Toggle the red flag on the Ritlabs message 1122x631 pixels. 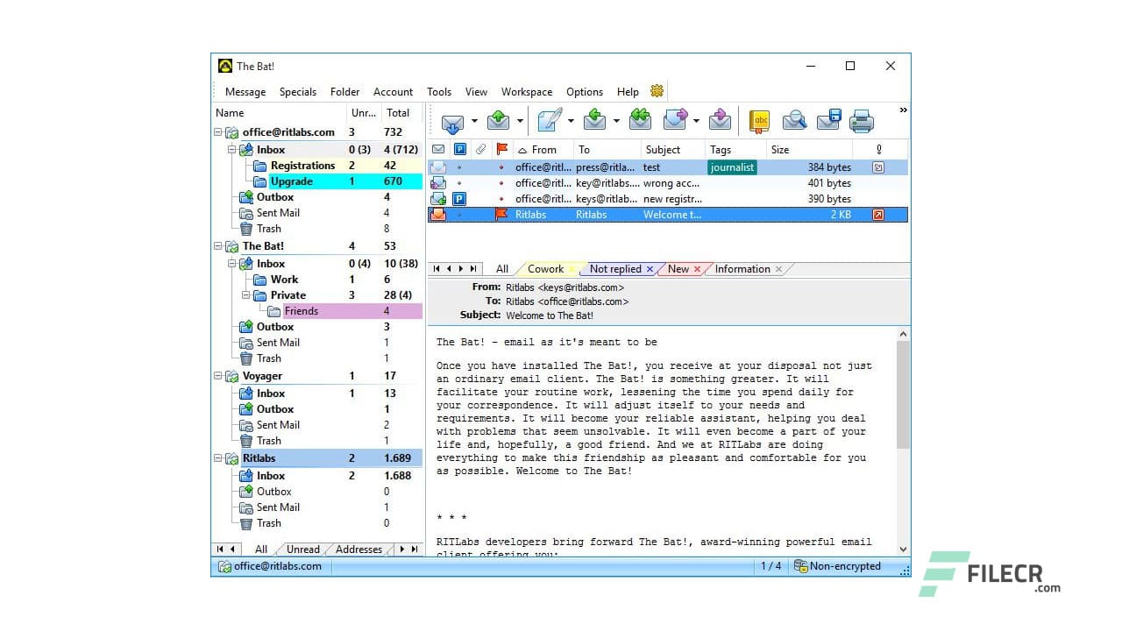coord(501,215)
